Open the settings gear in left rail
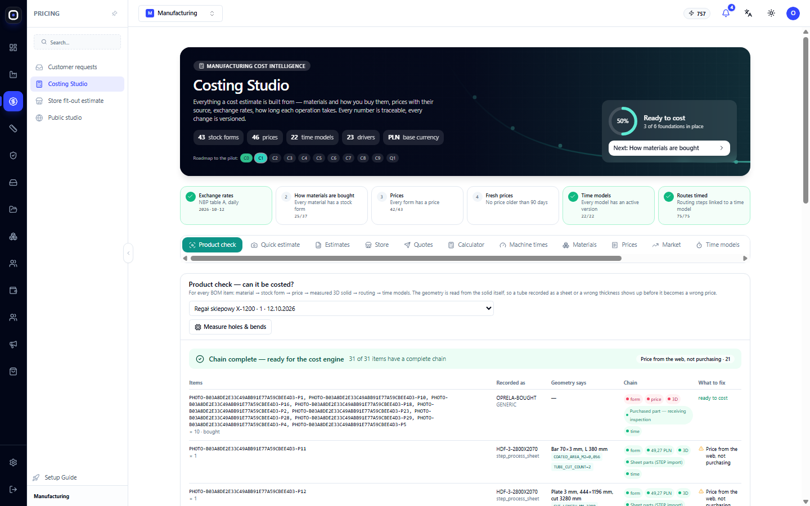Screen dimensions: 810x506 coord(13,462)
